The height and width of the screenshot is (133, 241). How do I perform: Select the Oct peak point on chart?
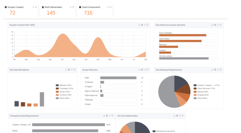[x=62, y=33]
